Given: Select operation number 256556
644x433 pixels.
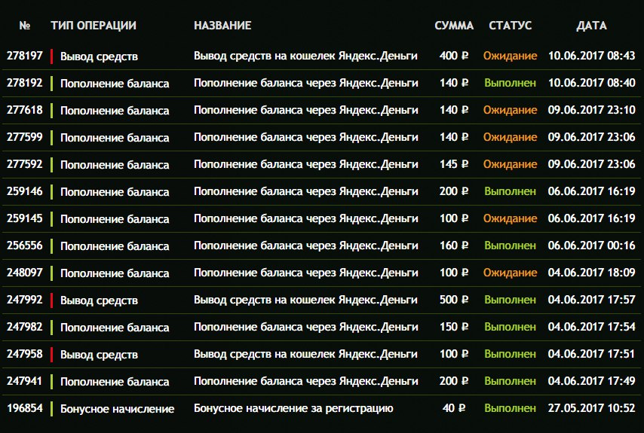Looking at the screenshot, I should 25,245.
